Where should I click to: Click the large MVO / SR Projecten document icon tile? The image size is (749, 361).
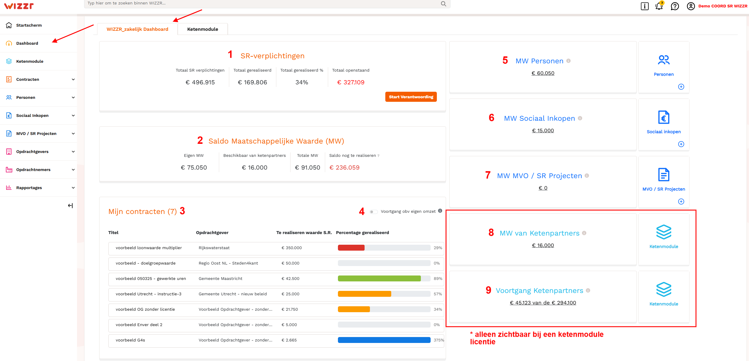click(x=664, y=175)
